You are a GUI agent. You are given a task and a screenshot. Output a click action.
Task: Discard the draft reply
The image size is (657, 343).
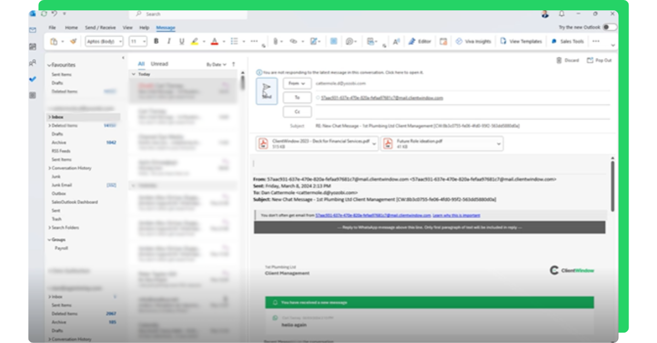point(567,61)
